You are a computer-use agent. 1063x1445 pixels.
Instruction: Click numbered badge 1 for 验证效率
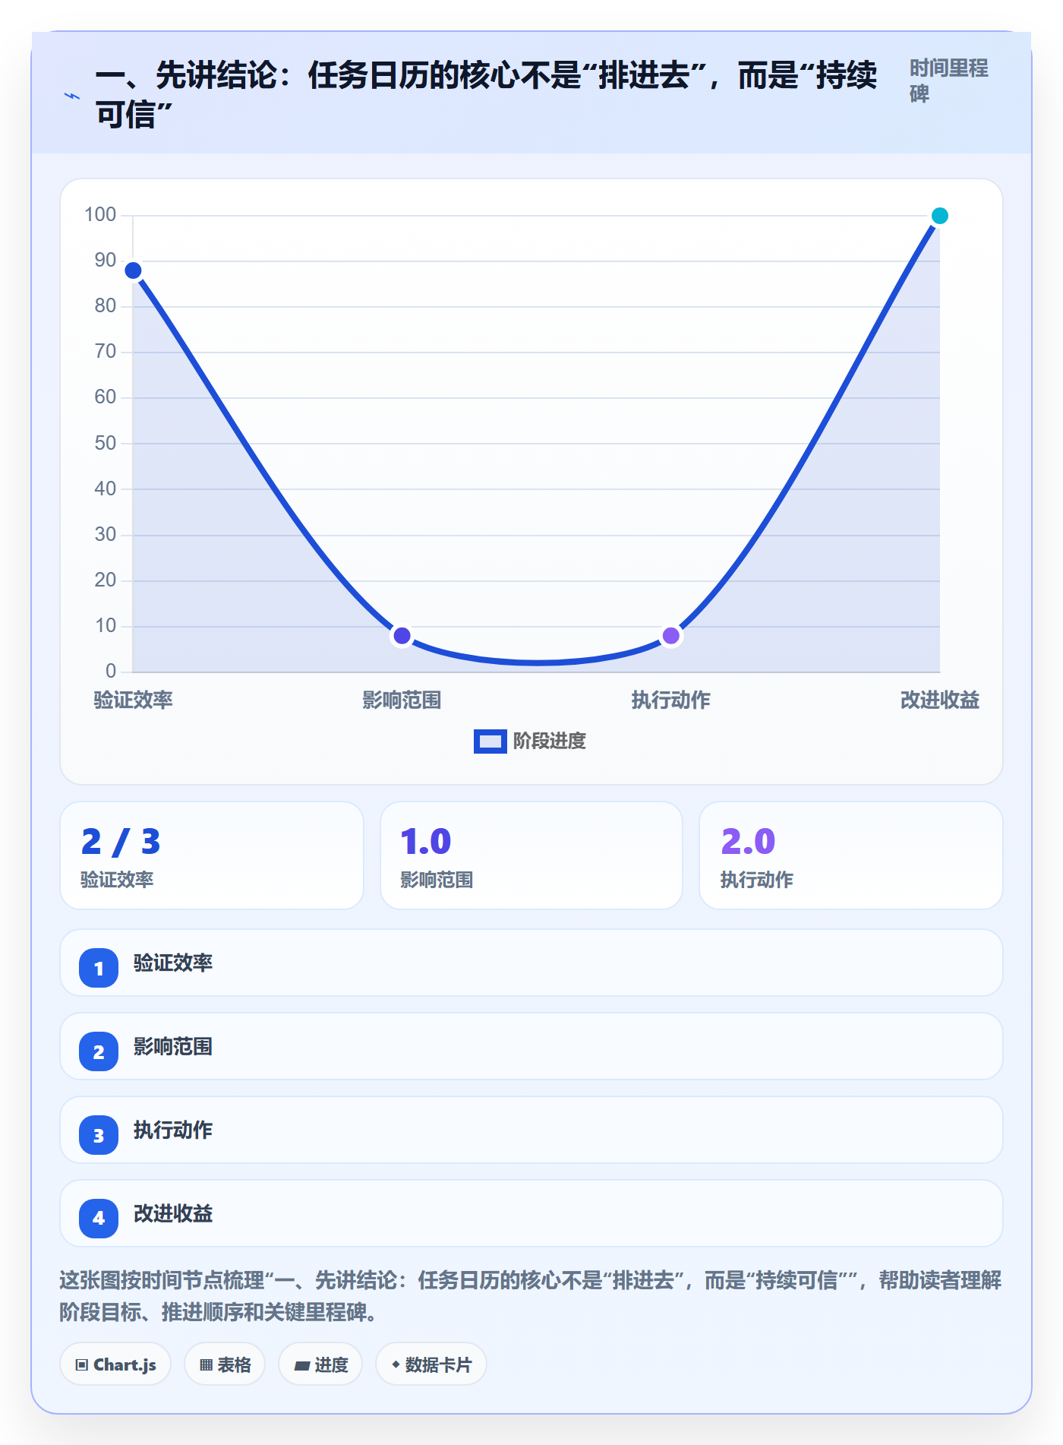click(99, 968)
